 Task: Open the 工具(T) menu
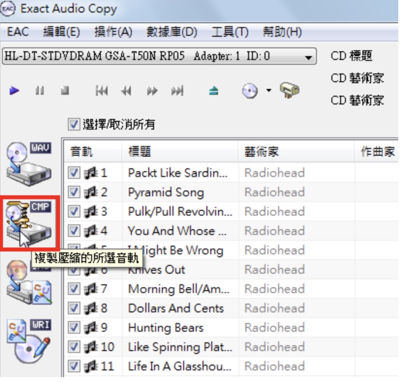[x=230, y=32]
